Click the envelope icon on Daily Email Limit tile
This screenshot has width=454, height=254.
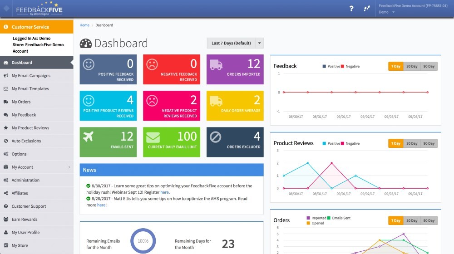coord(153,137)
